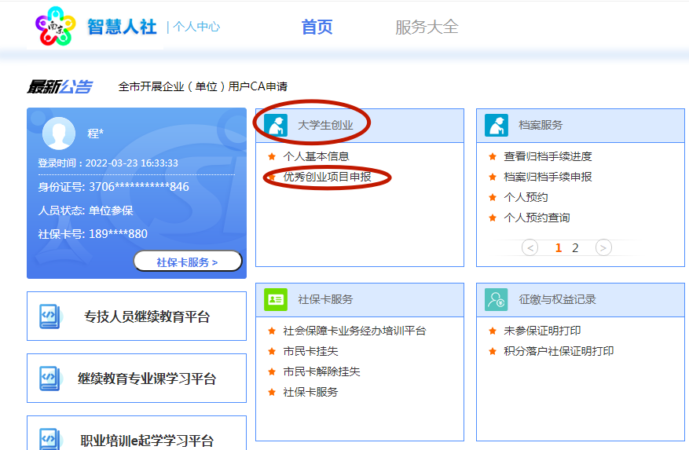Viewport: 689px width, 450px height.
Task: Switch to 服务大全 tab
Action: pos(427,27)
